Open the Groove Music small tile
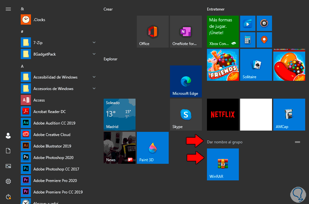This screenshot has height=204, width=309. point(264,23)
